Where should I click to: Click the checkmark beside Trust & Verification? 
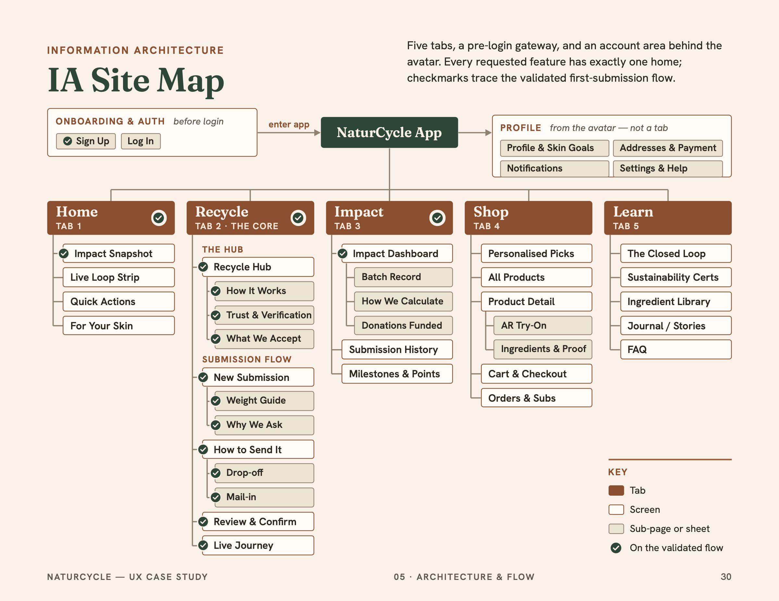216,315
